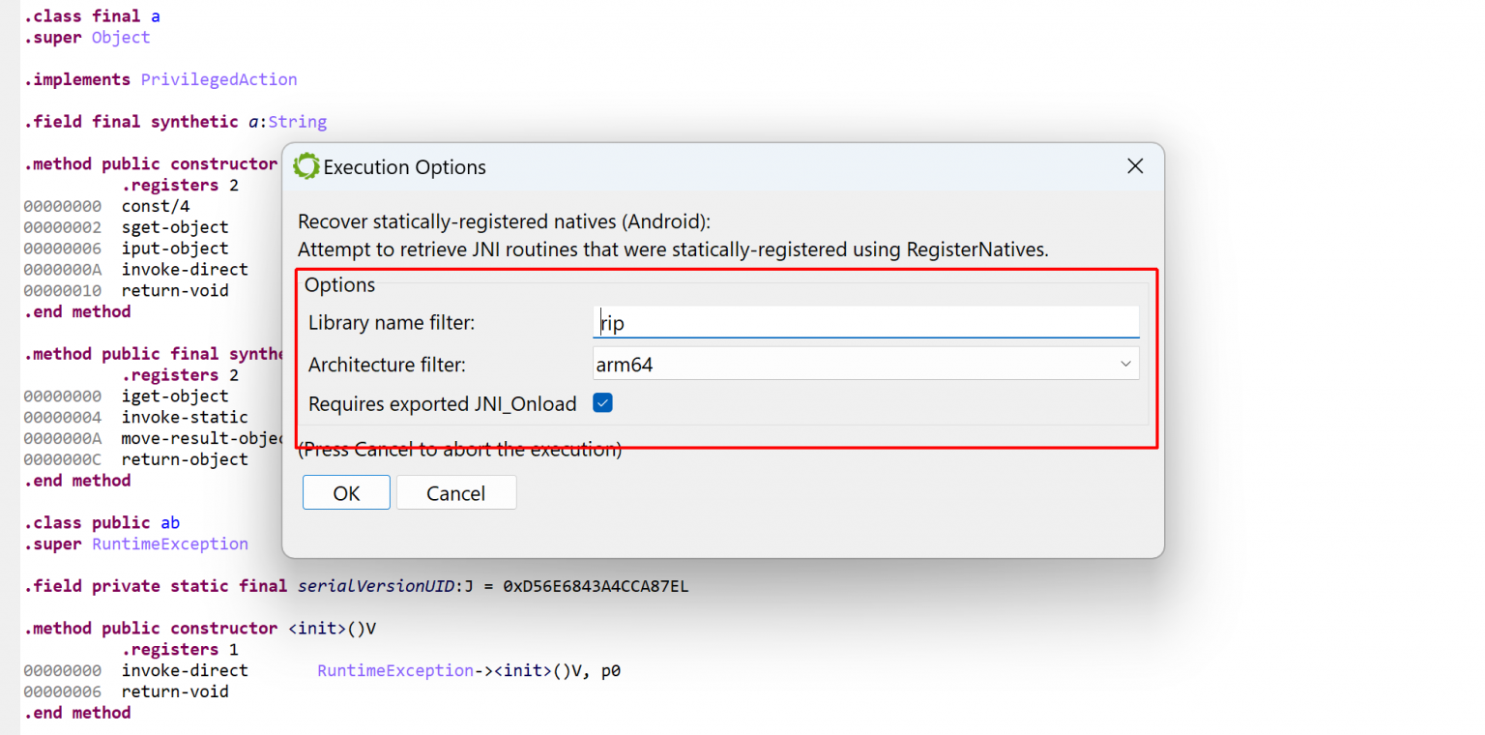Uncheck the Requires exported JNI_Onload checkbox

pyautogui.click(x=602, y=403)
